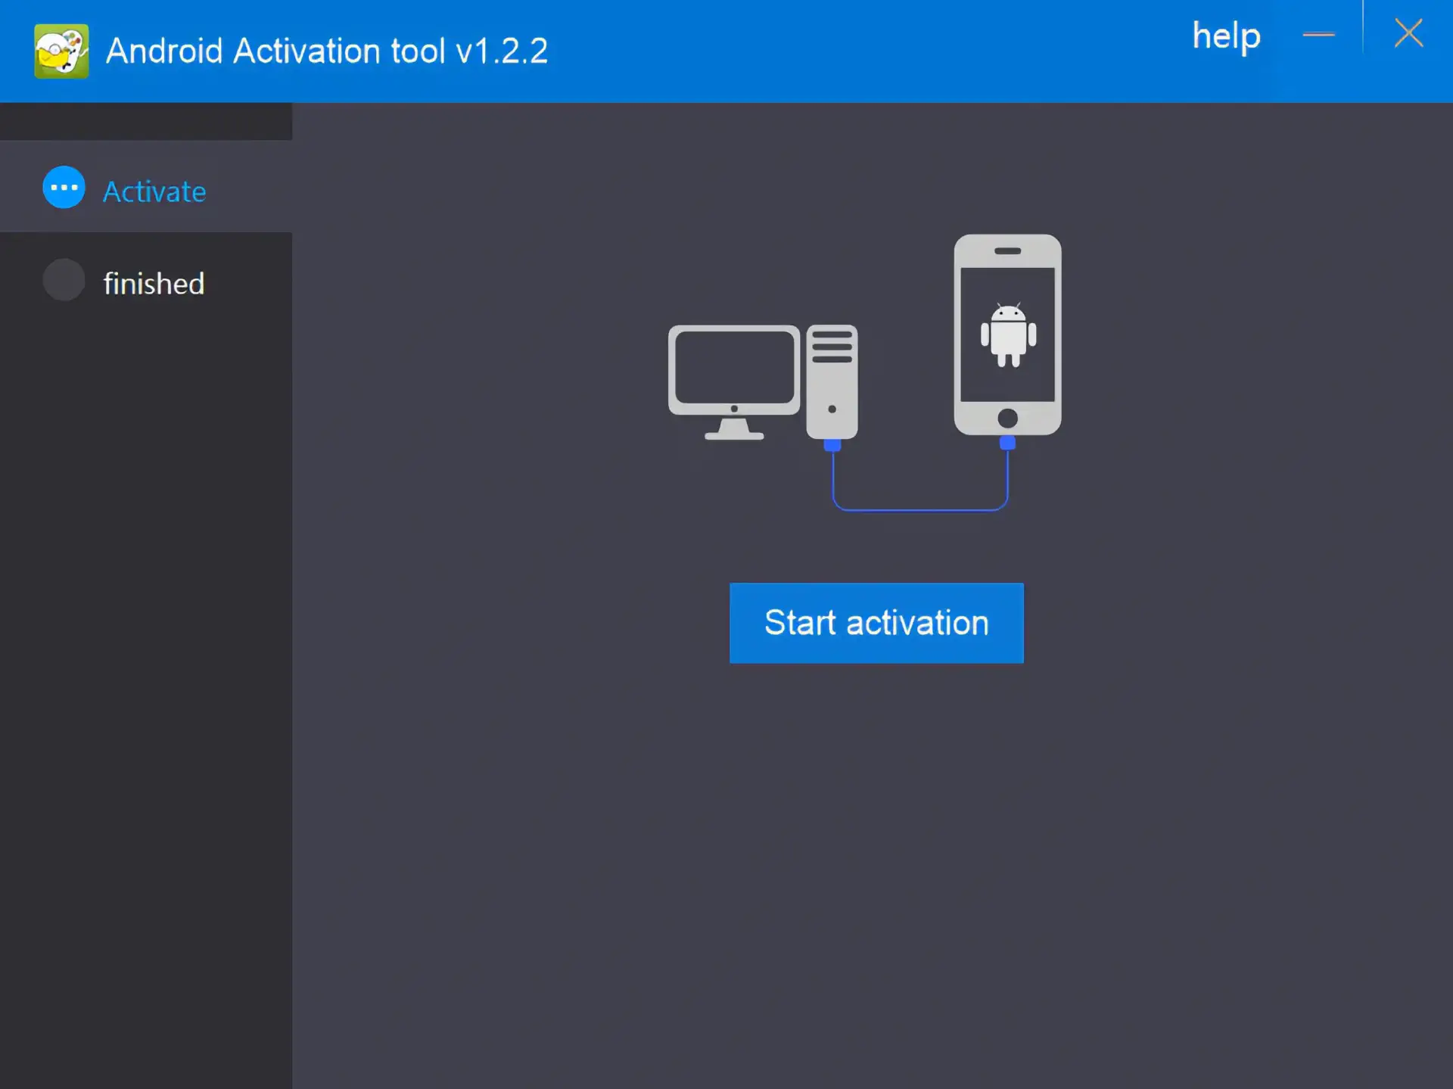Click the app logo icon in title bar

click(x=61, y=51)
